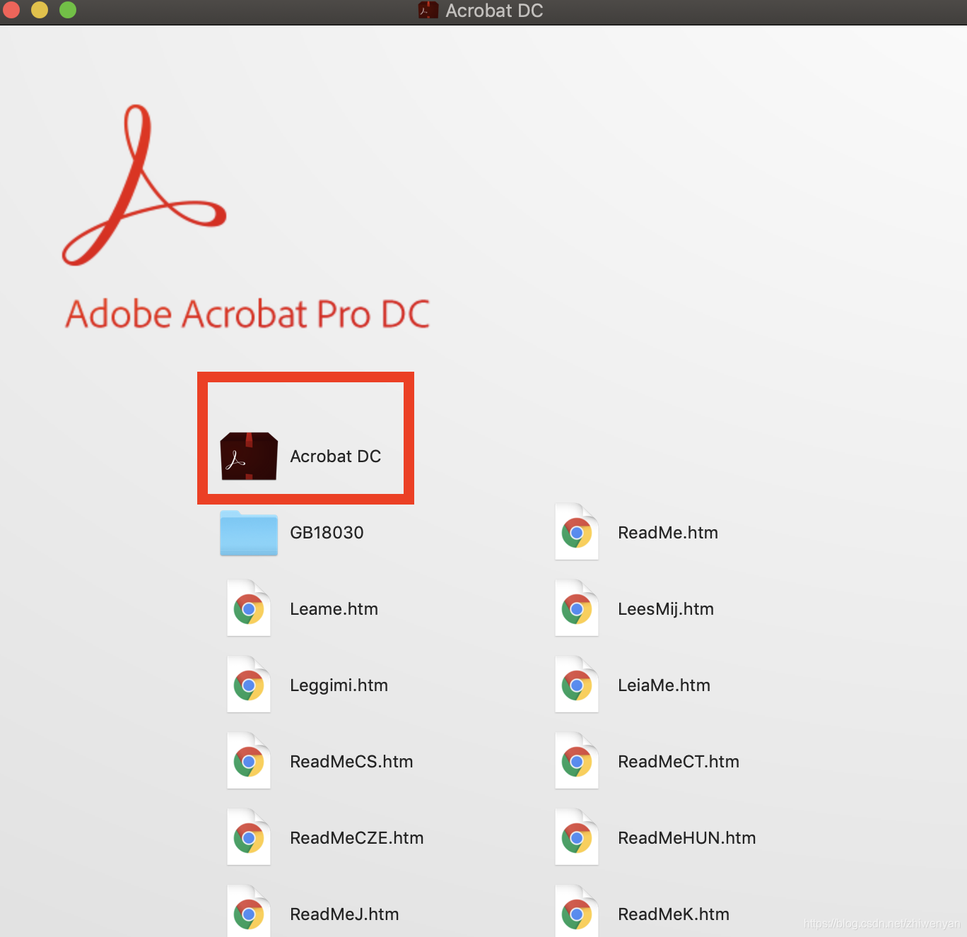Select the LeiaMe.htm file icon
The width and height of the screenshot is (967, 937).
577,685
